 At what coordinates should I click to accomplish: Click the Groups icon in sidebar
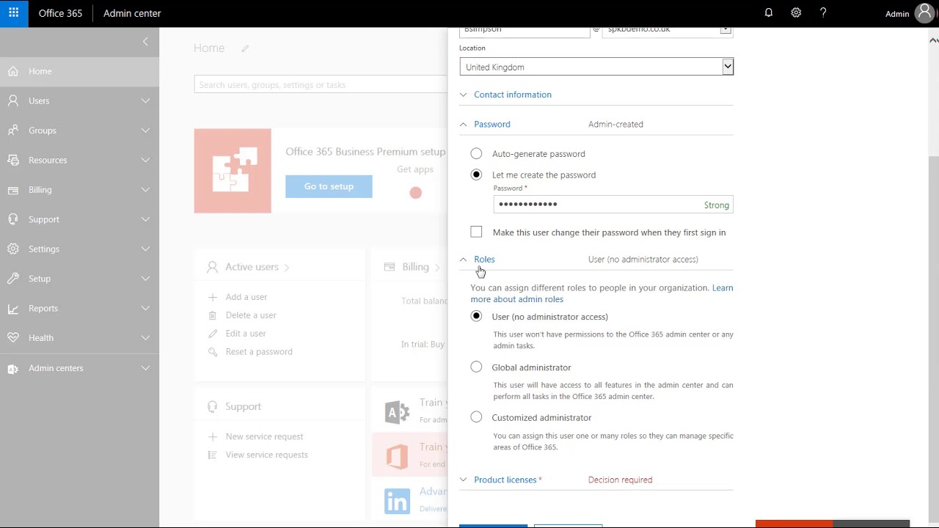[x=12, y=131]
